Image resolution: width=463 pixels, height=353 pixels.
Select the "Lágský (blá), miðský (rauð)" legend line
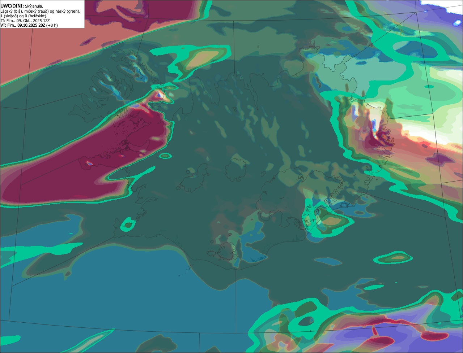click(41, 11)
